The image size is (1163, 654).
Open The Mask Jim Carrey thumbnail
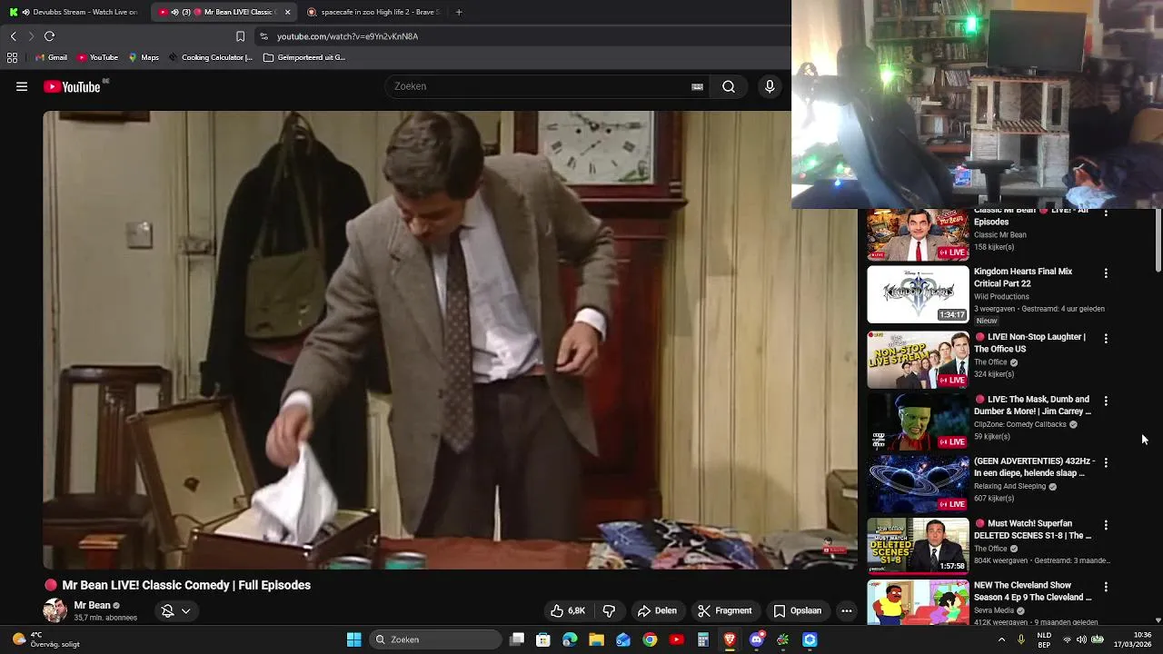[x=918, y=422]
